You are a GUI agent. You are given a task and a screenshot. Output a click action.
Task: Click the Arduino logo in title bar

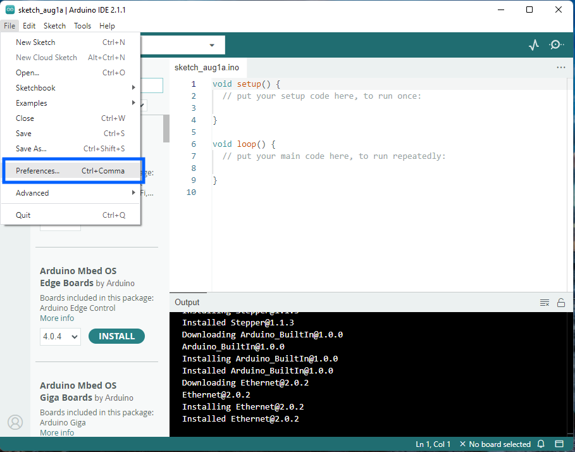pos(9,9)
